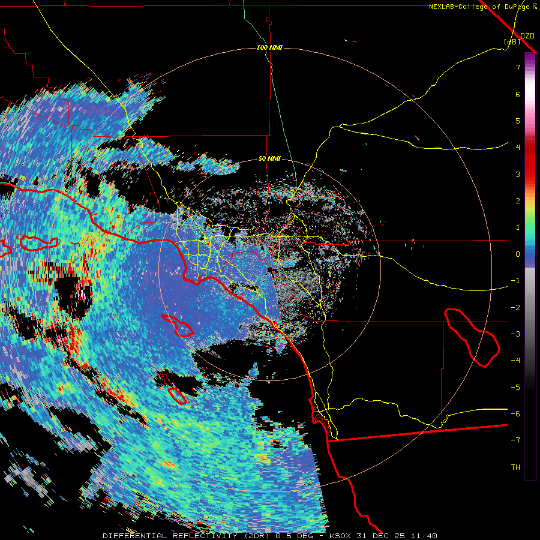Select the -5 dB tick label

point(515,388)
